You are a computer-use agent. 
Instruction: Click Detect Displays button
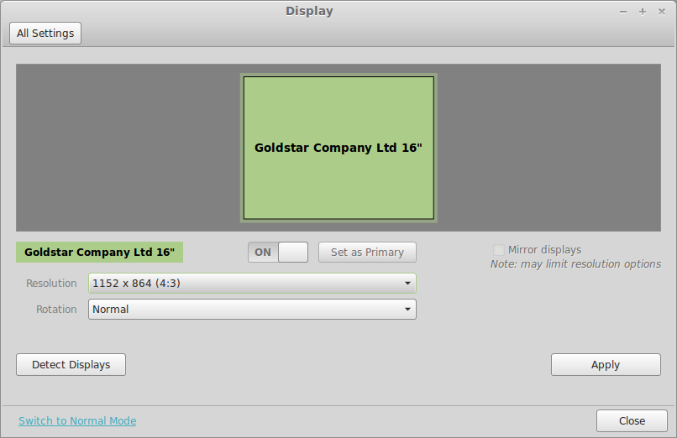[71, 365]
